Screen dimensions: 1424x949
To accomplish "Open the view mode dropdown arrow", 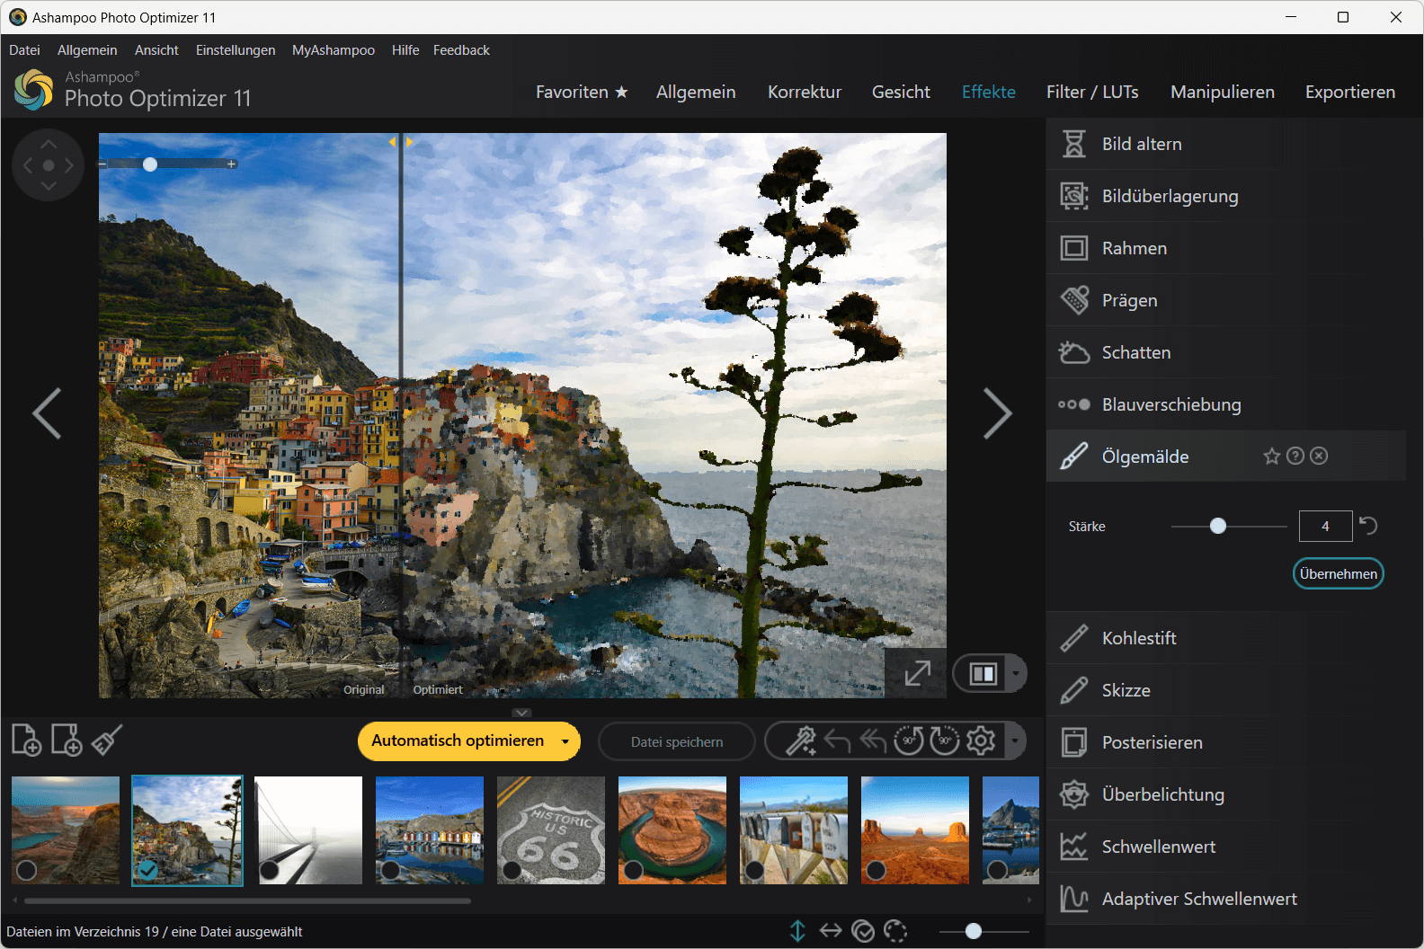I will [x=1016, y=674].
